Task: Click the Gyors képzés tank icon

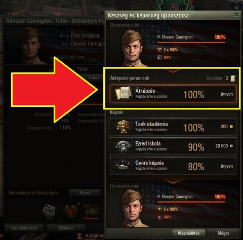Action: pos(123,166)
